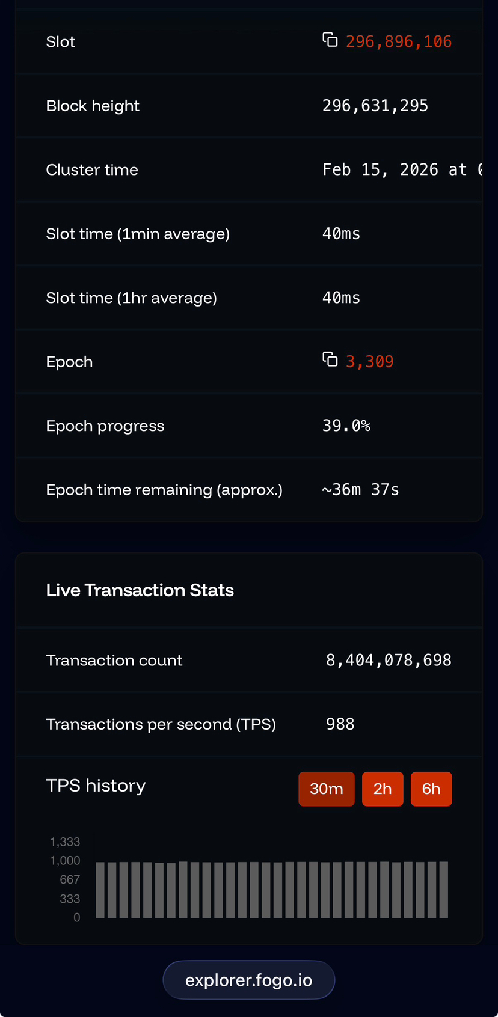Copy the epoch number using copy icon

click(x=330, y=359)
